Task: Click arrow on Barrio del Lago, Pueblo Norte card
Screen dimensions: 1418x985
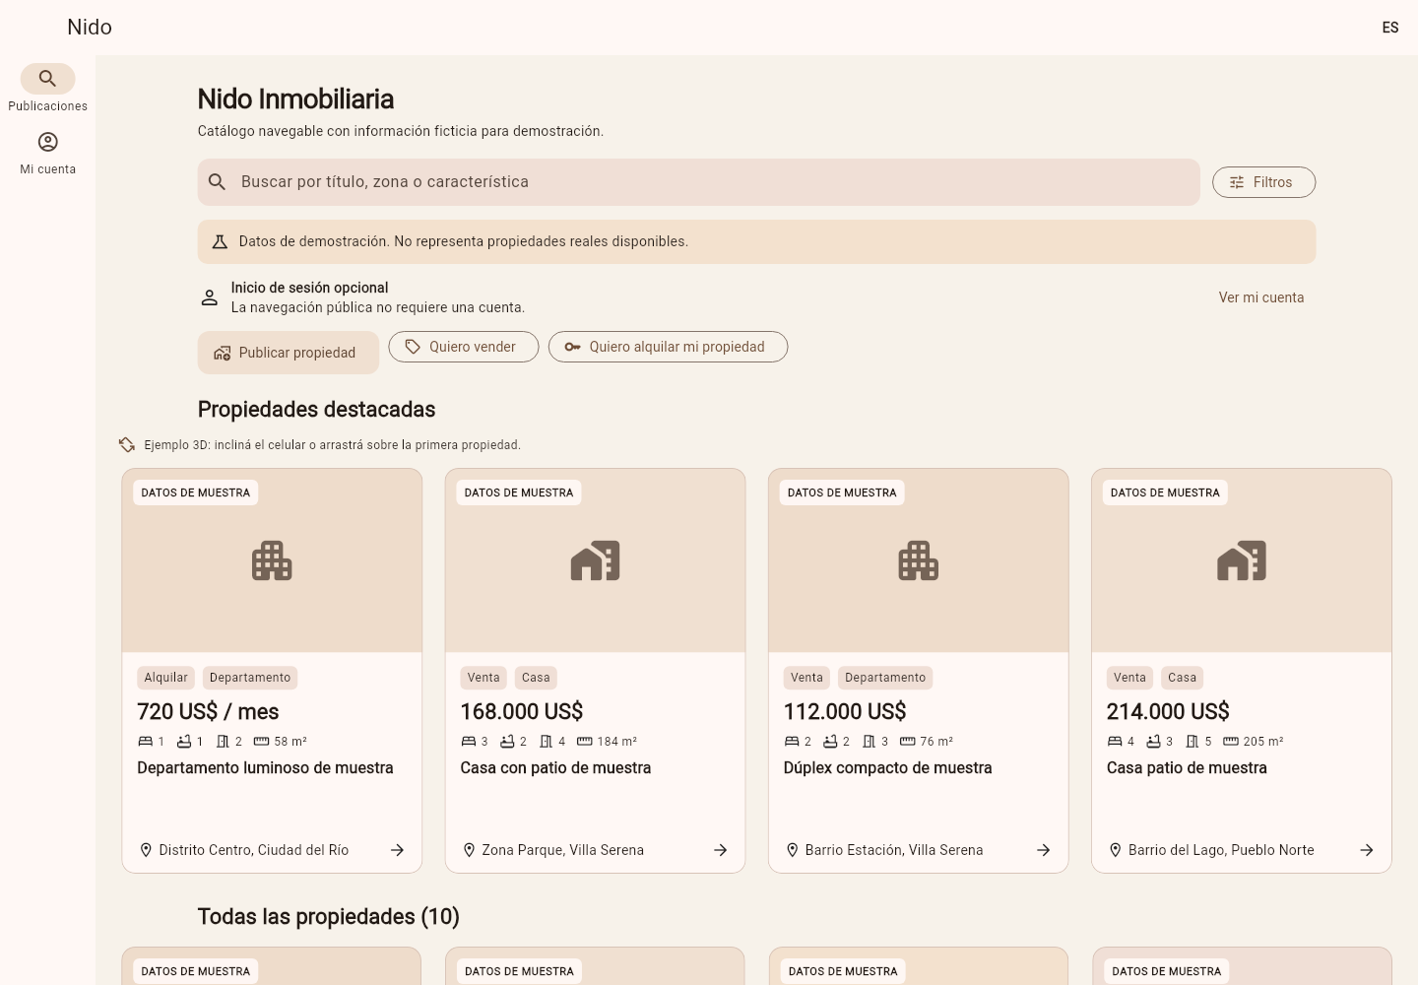Action: point(1366,850)
